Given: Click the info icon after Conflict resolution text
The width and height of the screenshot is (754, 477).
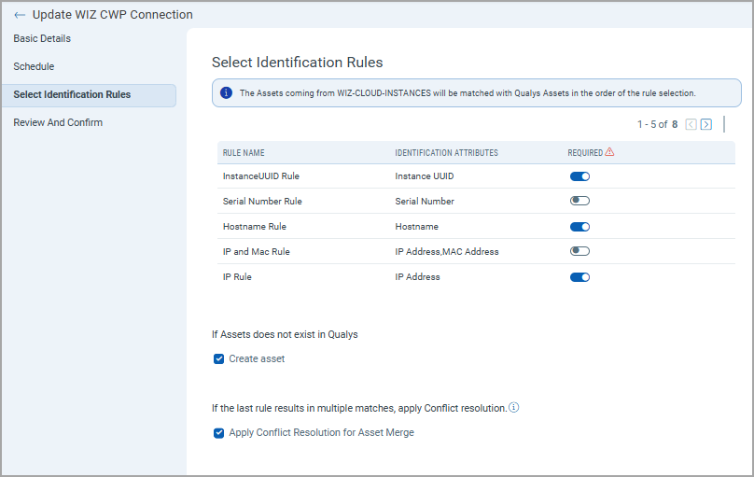Looking at the screenshot, I should coord(514,408).
